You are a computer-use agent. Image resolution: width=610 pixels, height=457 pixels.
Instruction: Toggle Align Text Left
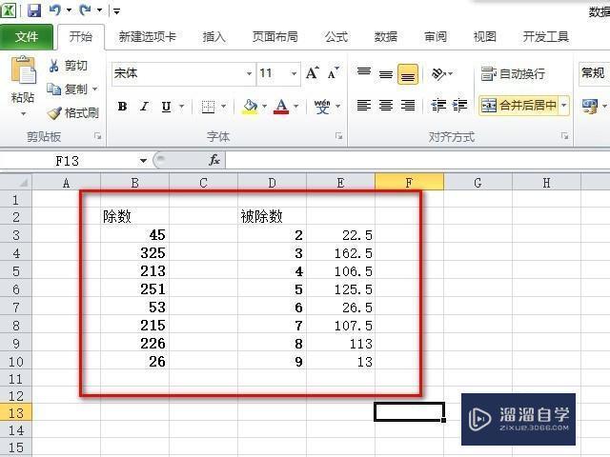coord(364,106)
